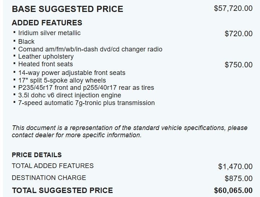Click the Base Suggested Price heading

click(67, 9)
